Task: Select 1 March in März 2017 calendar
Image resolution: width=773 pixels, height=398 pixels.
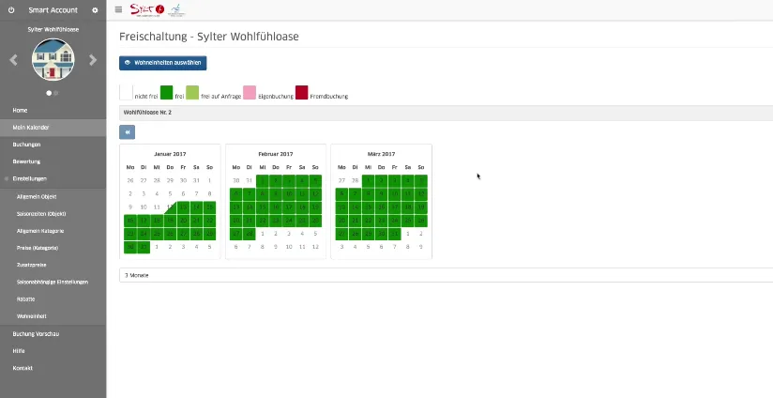Action: 369,180
